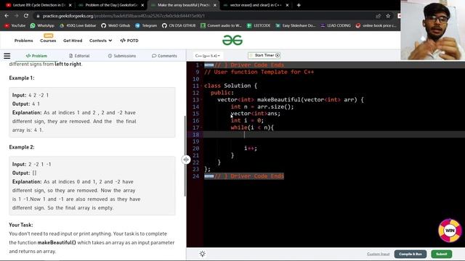Image resolution: width=465 pixels, height=261 pixels.
Task: Open the Get Hired menu item
Action: coord(73,41)
